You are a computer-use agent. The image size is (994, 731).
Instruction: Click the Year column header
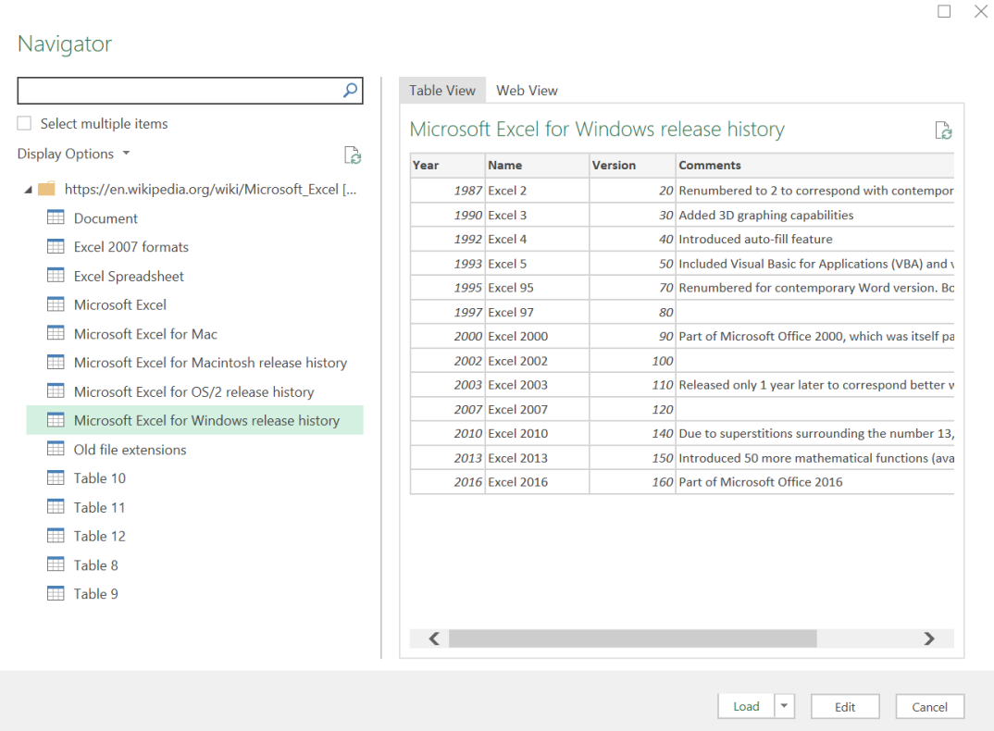[448, 166]
